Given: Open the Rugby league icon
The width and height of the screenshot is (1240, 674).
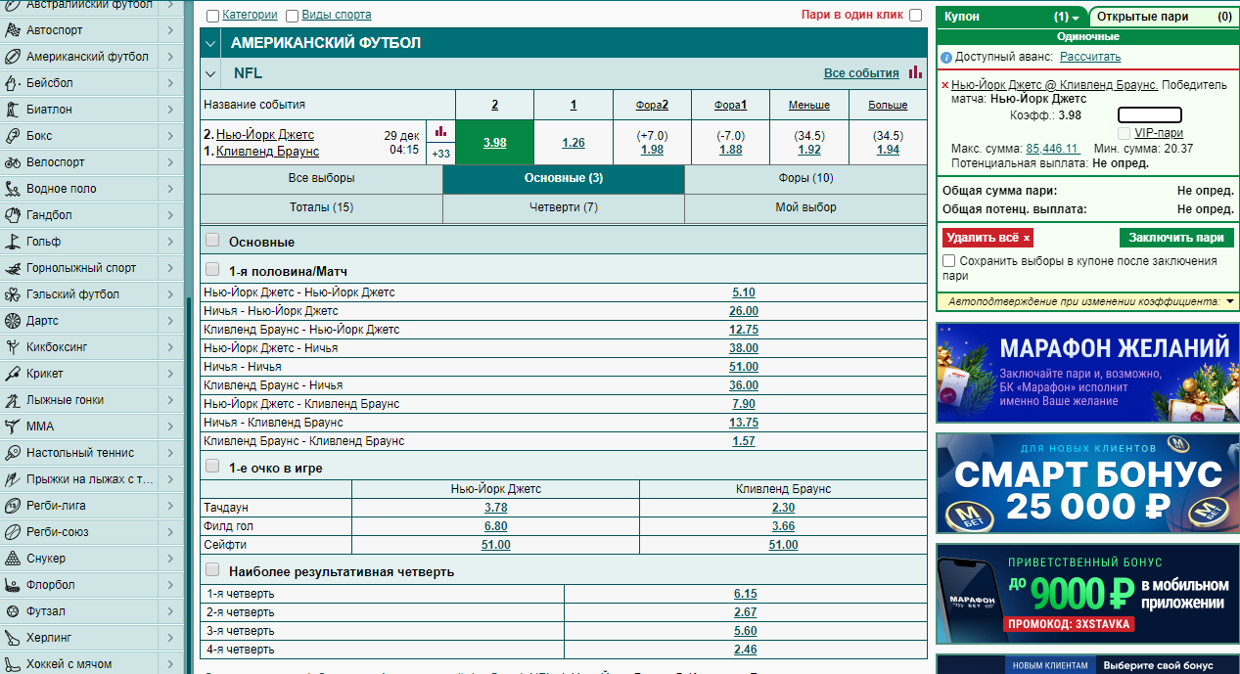Looking at the screenshot, I should pos(13,506).
